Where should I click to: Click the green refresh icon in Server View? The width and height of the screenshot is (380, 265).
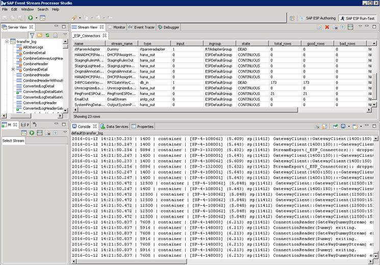(x=47, y=35)
